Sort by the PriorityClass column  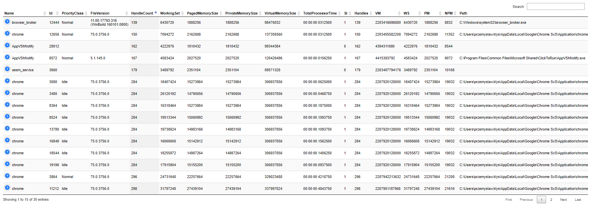[x=73, y=14]
